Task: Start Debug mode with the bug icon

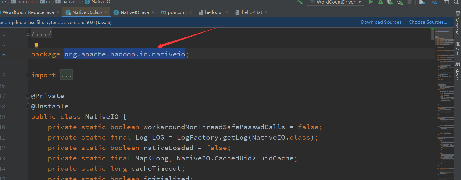Action: coord(381,2)
